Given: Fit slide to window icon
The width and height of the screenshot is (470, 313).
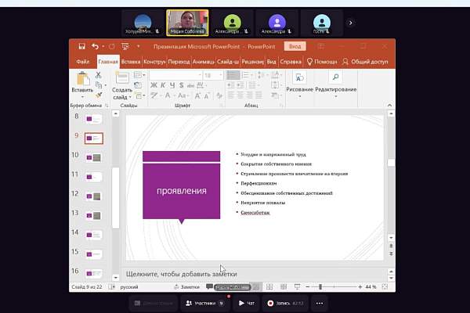Looking at the screenshot, I should pos(385,287).
